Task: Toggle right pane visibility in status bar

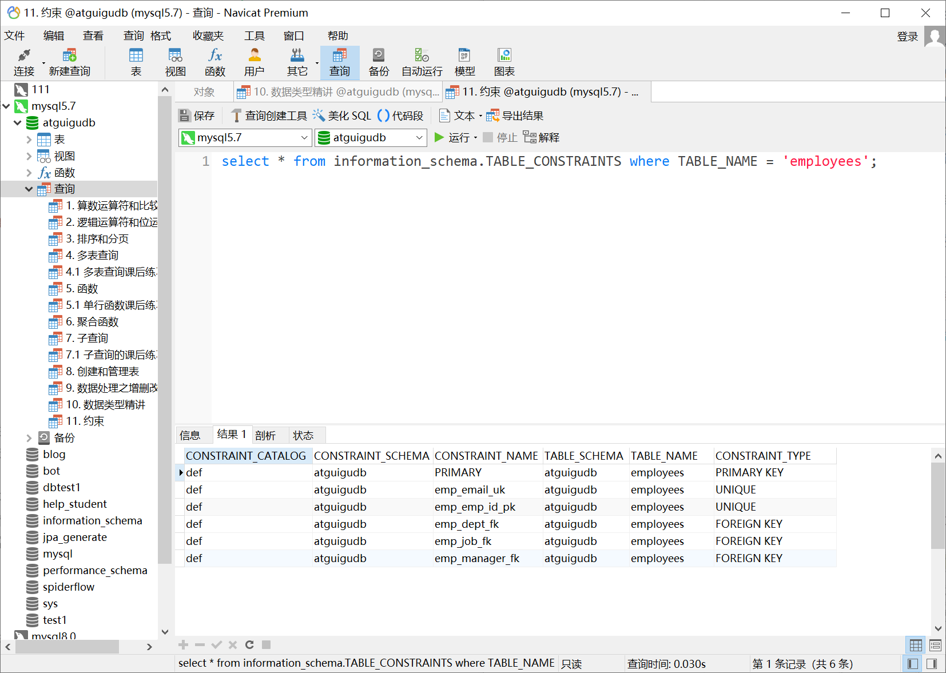Action: coord(932,664)
